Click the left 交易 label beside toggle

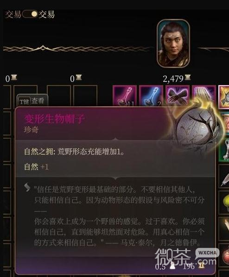click(x=13, y=14)
